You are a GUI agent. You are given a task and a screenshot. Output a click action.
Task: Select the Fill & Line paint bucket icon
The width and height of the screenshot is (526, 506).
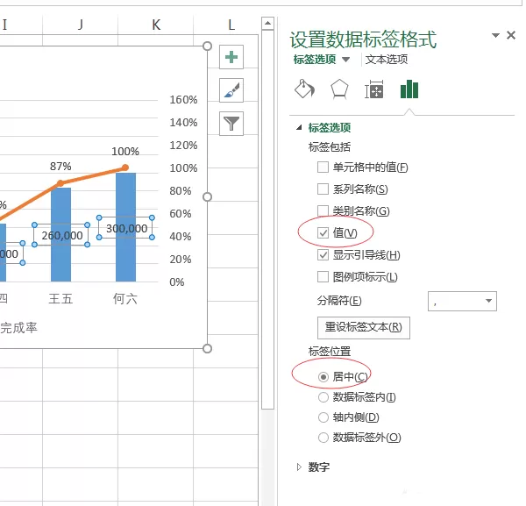coord(304,89)
